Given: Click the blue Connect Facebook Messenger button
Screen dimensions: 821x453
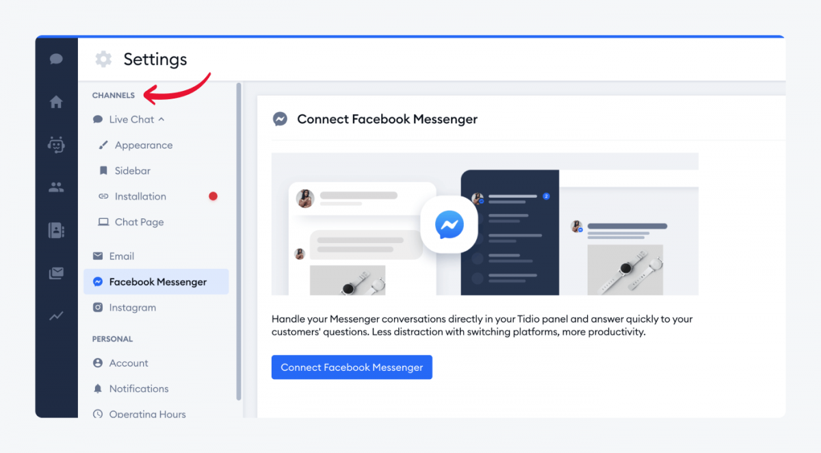Looking at the screenshot, I should pyautogui.click(x=352, y=367).
